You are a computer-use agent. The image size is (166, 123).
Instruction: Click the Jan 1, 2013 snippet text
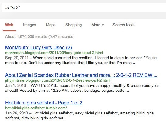pos(16,85)
